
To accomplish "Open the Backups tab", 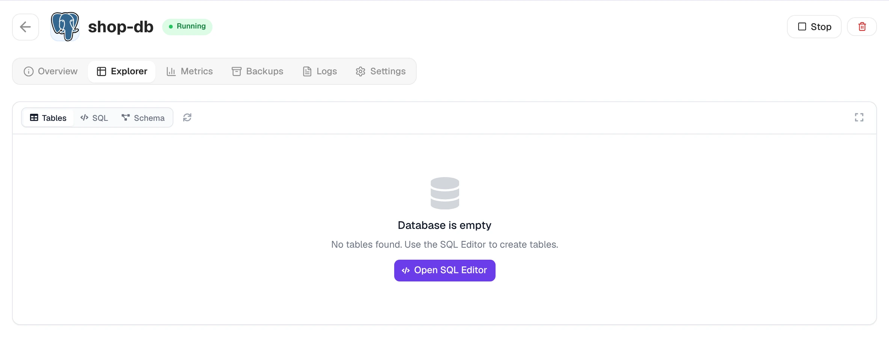I will [258, 71].
